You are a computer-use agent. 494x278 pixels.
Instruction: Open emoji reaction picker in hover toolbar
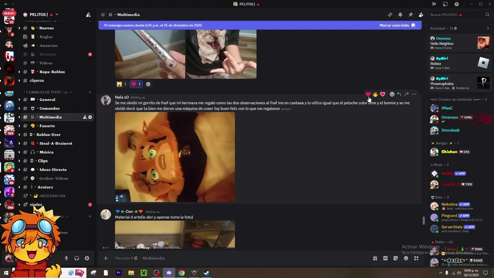point(392,94)
